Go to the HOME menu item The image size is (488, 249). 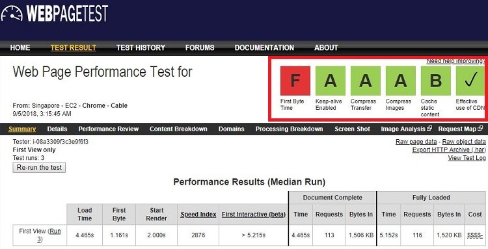tap(20, 47)
